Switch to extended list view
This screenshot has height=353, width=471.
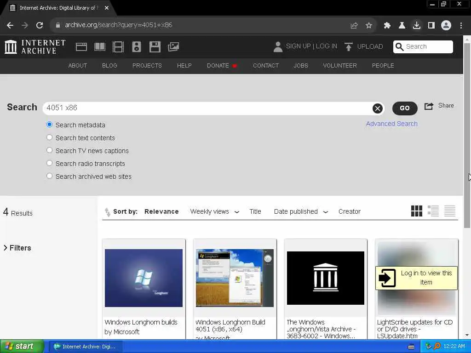pos(433,211)
